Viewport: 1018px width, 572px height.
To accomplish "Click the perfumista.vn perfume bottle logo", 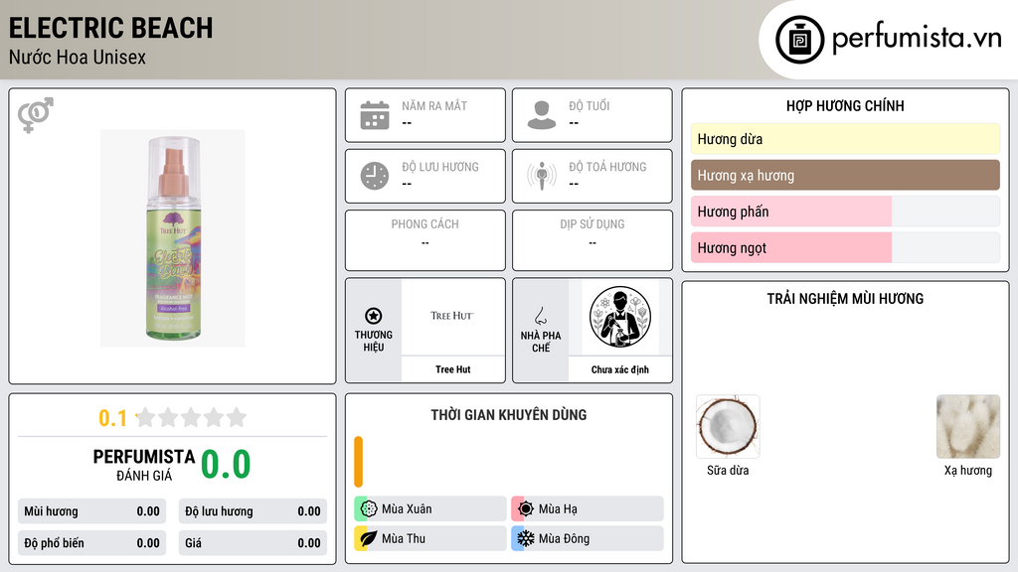I will pos(799,40).
